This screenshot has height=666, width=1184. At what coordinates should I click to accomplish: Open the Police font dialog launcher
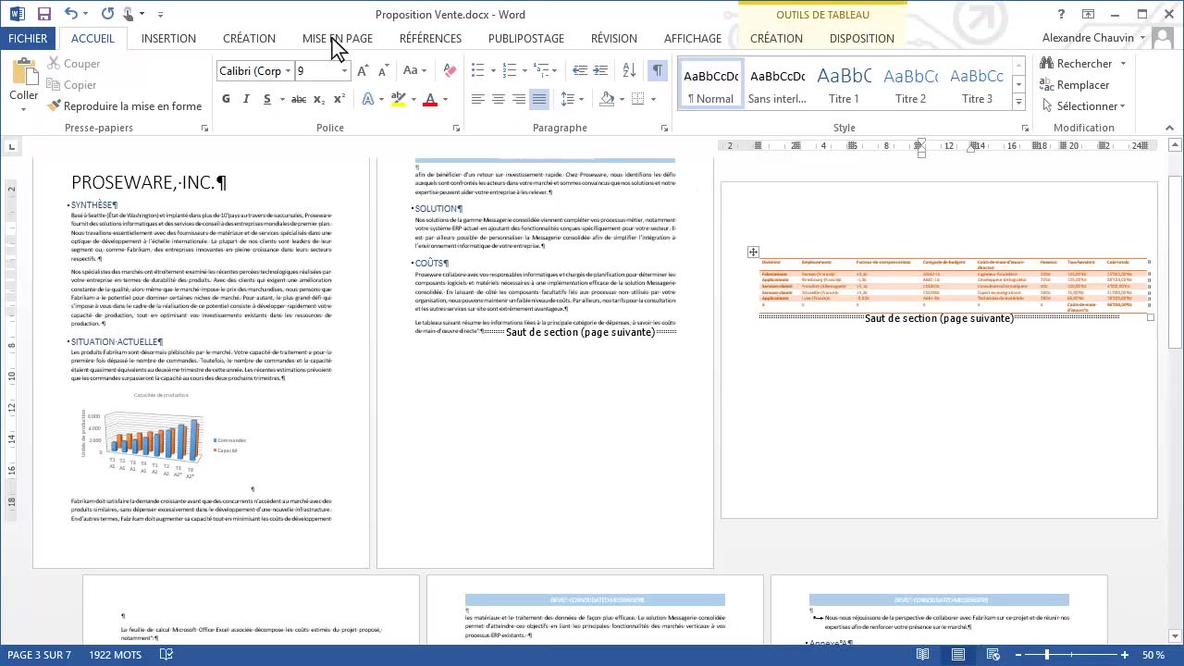point(456,129)
